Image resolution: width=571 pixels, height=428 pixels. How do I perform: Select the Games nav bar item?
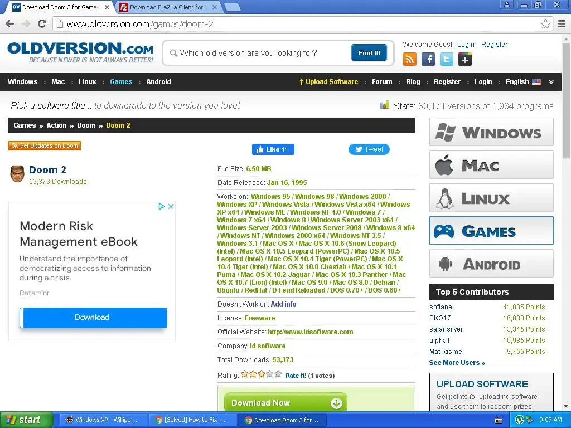point(121,82)
